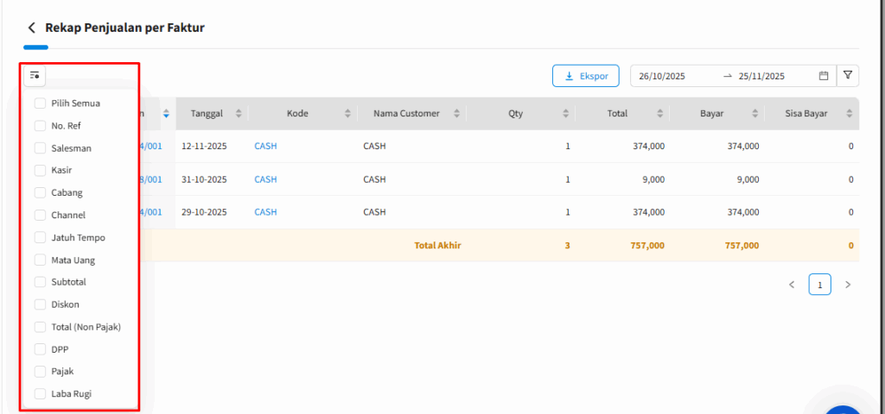Select page 1 in pagination

pos(819,285)
